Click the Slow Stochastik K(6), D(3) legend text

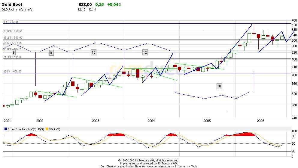pyautogui.click(x=26, y=129)
